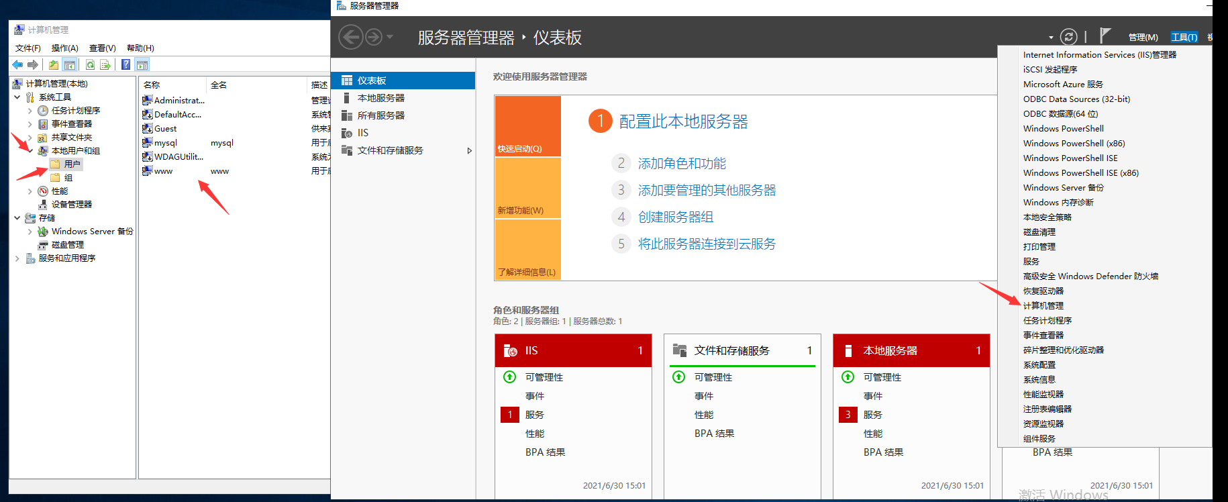Click the Refresh icon in Computer Management toolbar
This screenshot has width=1228, height=502.
tap(90, 65)
